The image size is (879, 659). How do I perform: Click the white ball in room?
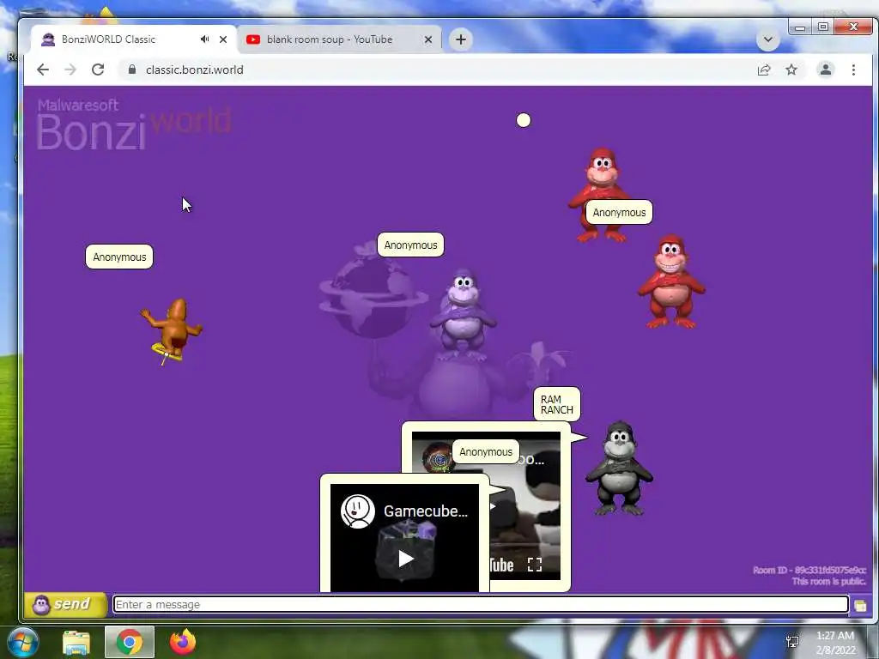pos(523,120)
